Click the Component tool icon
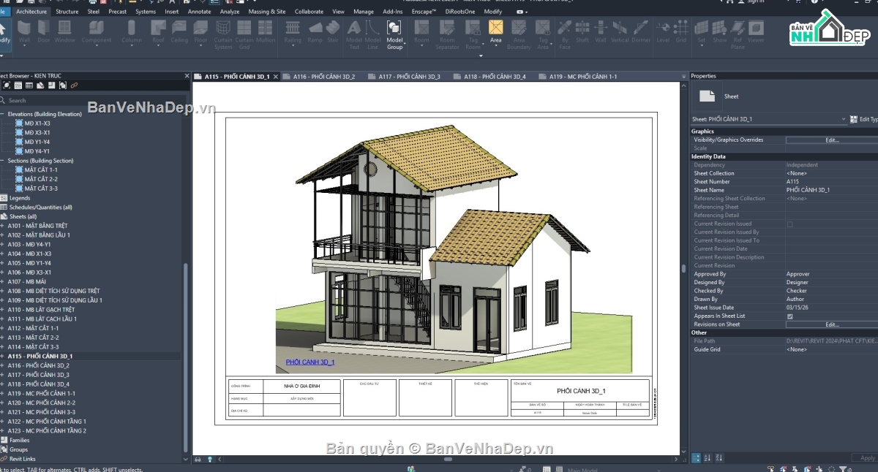 click(97, 28)
